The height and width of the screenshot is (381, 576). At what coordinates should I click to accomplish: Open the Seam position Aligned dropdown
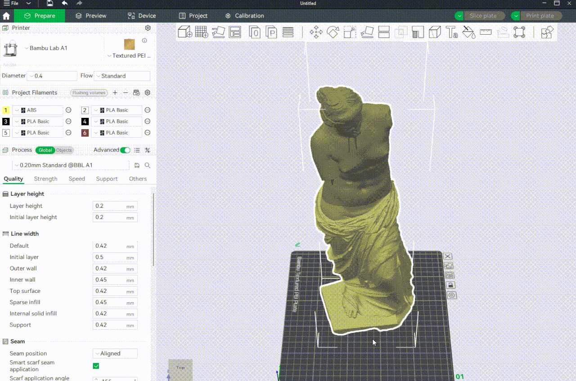click(115, 354)
